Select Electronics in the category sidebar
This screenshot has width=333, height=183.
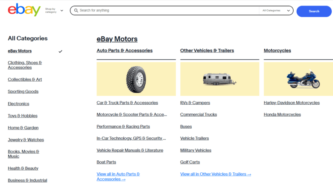(x=18, y=103)
